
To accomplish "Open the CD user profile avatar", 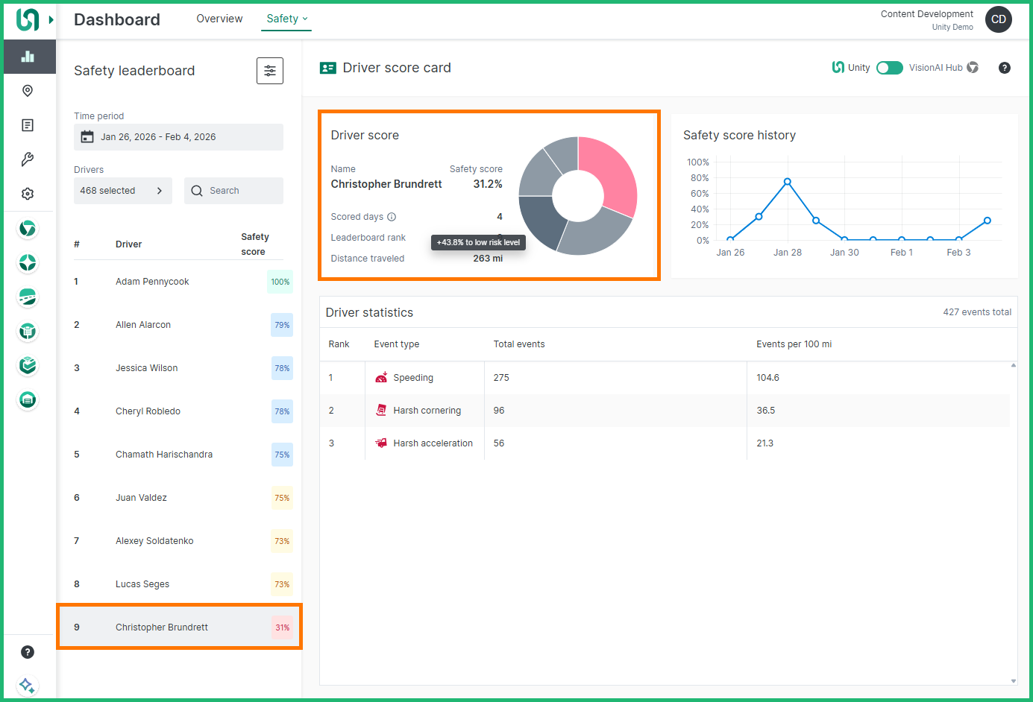I will point(998,19).
